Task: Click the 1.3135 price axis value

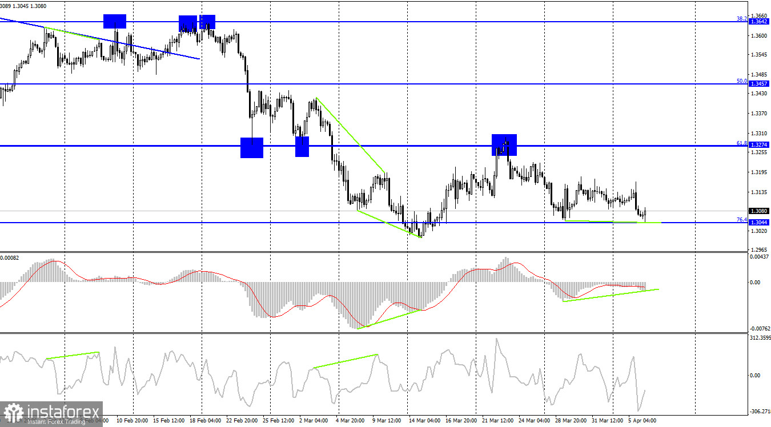Action: click(760, 192)
